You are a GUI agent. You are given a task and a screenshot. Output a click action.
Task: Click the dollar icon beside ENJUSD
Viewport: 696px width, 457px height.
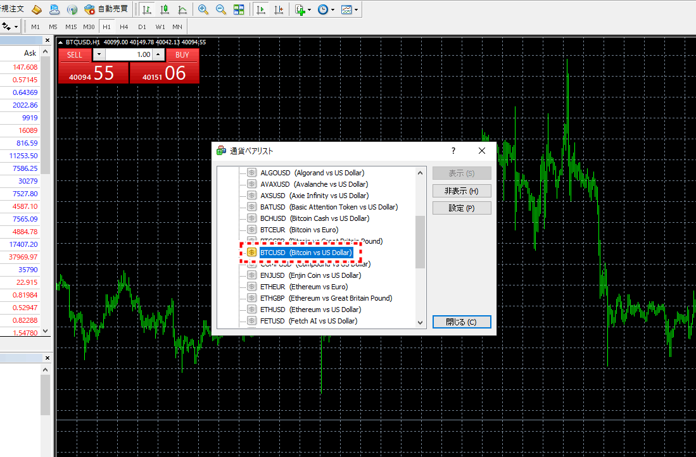(x=251, y=275)
